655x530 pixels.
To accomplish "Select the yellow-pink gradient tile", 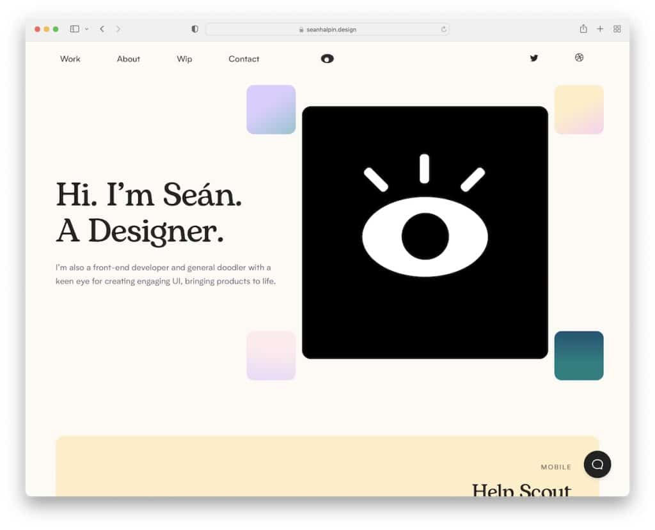I will pyautogui.click(x=579, y=109).
